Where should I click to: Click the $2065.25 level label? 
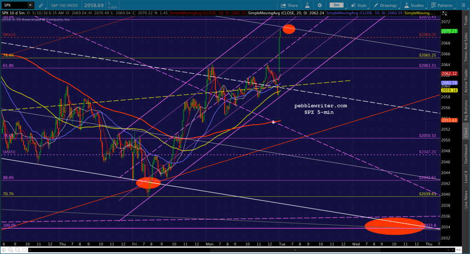click(427, 55)
